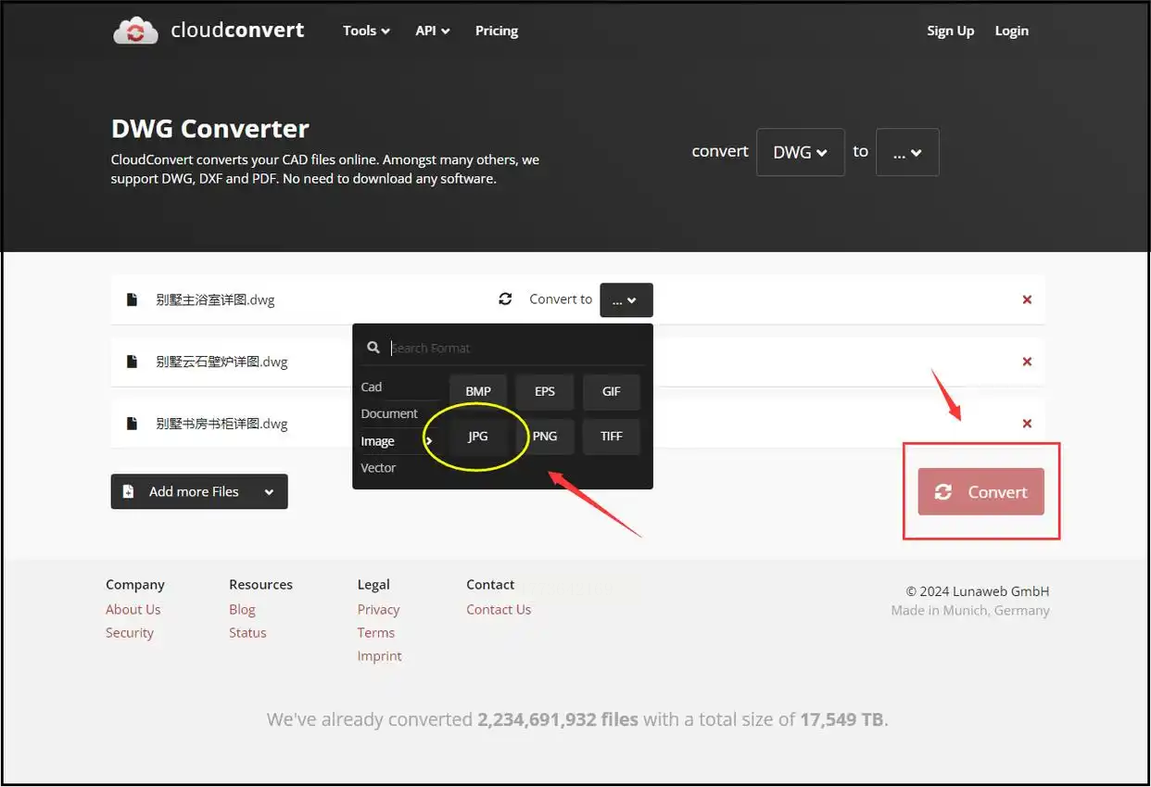
Task: Click the Login link
Action: [x=1011, y=31]
